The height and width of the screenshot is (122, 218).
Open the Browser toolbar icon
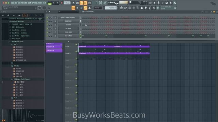pyautogui.click(x=138, y=8)
